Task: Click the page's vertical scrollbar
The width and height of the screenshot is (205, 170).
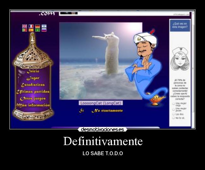Action: (193, 68)
